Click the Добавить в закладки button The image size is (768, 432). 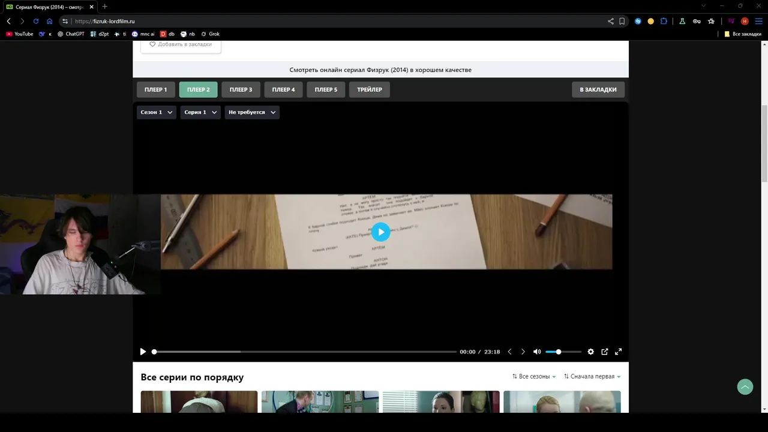click(x=181, y=44)
